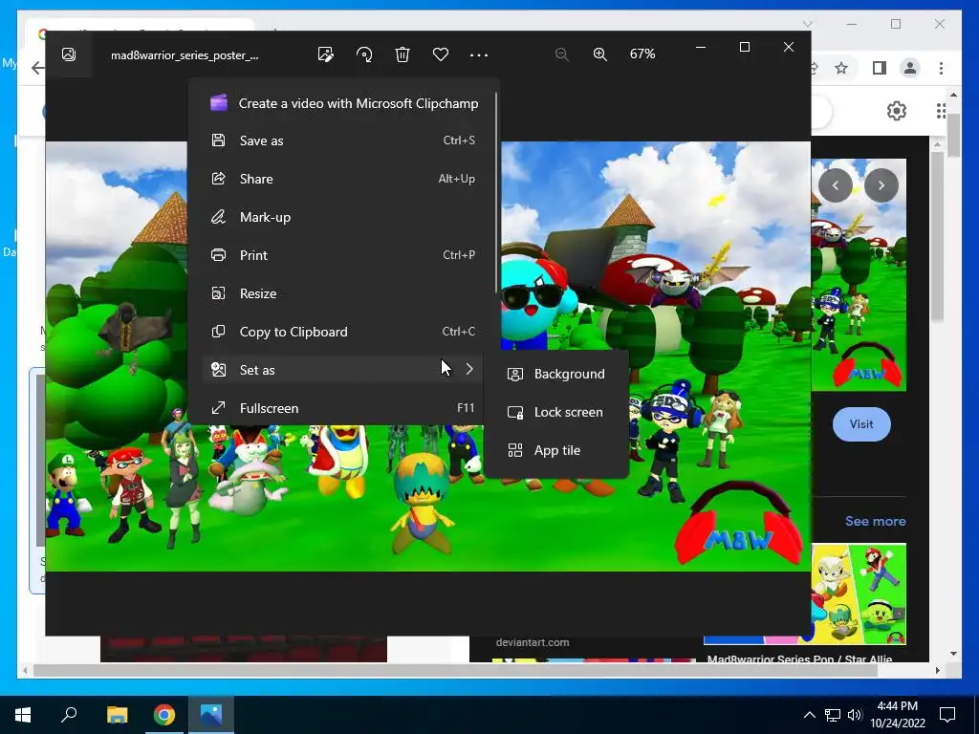Screen dimensions: 979x734
Task: Open the See more link in Chrome
Action: pos(875,521)
